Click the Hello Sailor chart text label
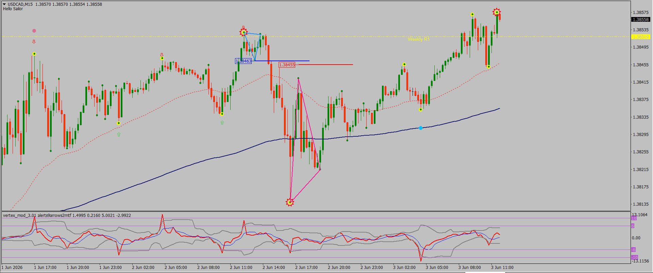Viewport: 653px width, 273px height. click(13, 9)
